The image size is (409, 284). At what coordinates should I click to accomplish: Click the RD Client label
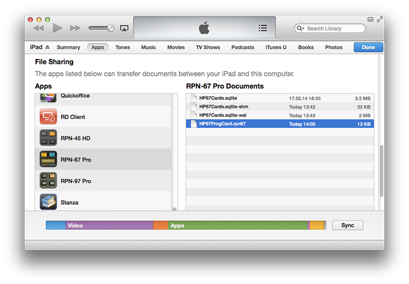(73, 117)
